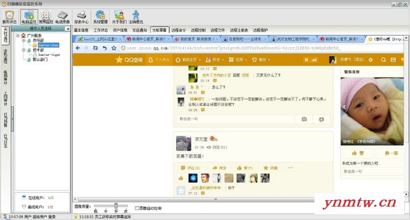Select 实时监控 vertical sidebar tab
Screen dimensions: 410x220
click(x=5, y=35)
